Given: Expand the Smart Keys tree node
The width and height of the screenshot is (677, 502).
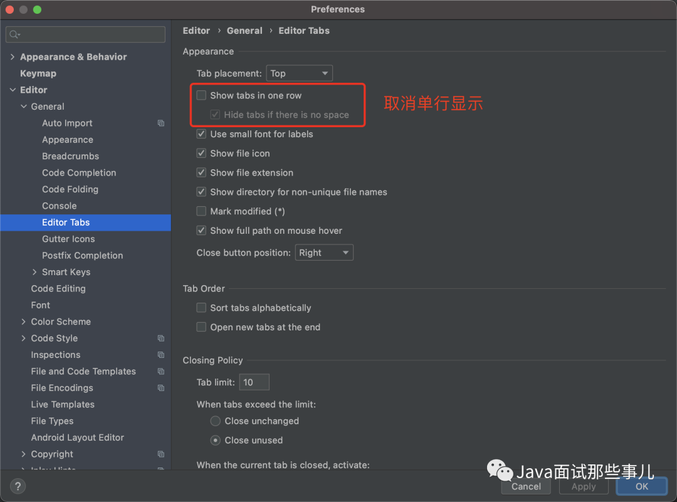Looking at the screenshot, I should [x=34, y=272].
